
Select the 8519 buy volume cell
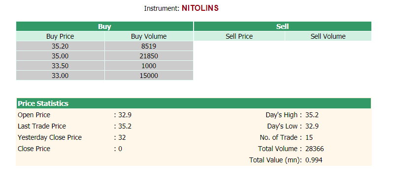point(149,46)
